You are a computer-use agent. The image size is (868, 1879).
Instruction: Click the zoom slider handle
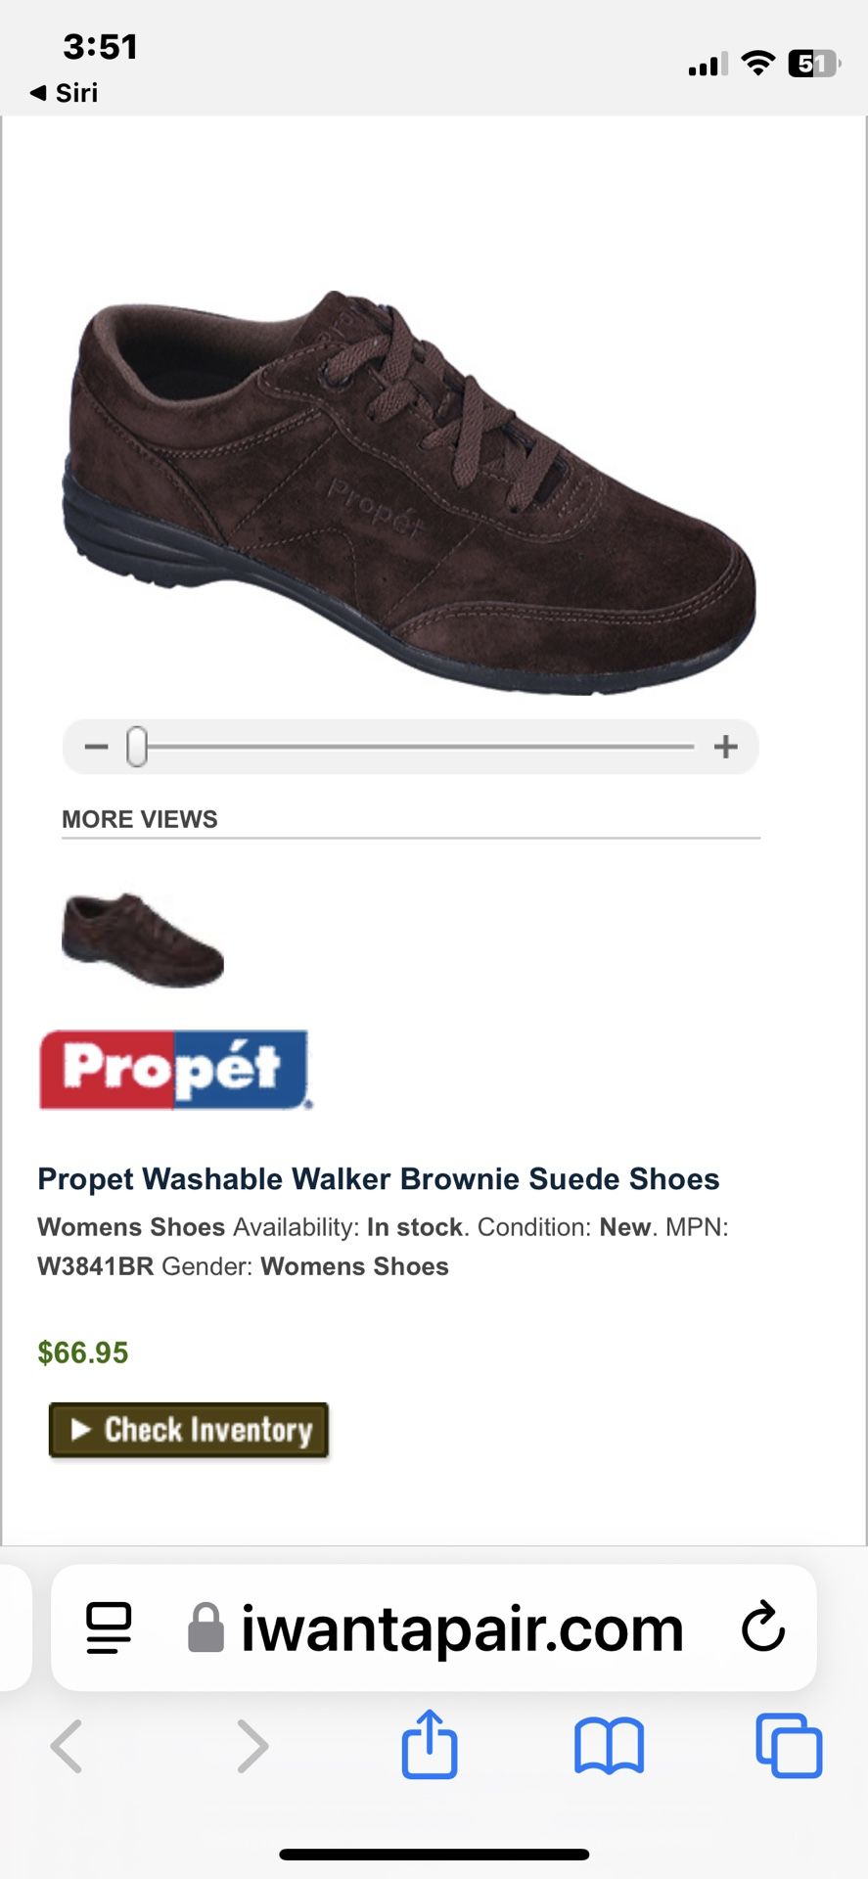(x=137, y=747)
